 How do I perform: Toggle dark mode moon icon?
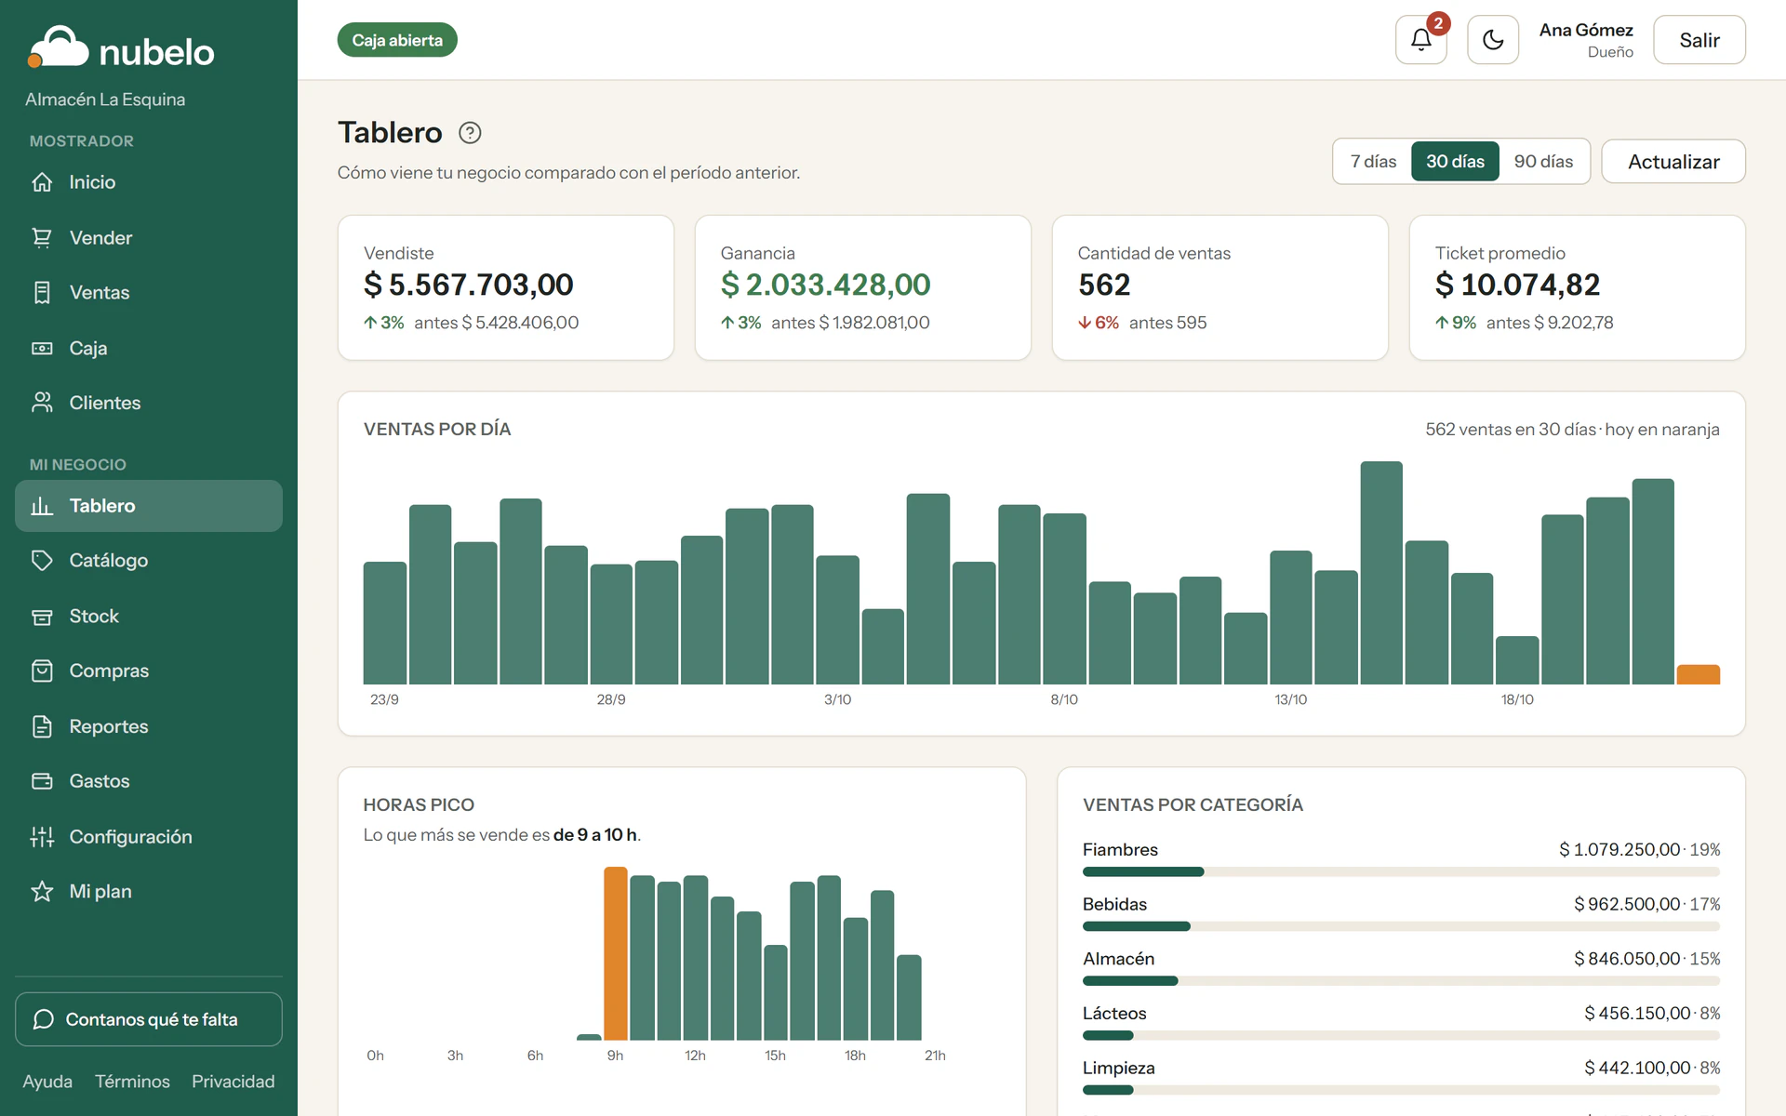1493,40
